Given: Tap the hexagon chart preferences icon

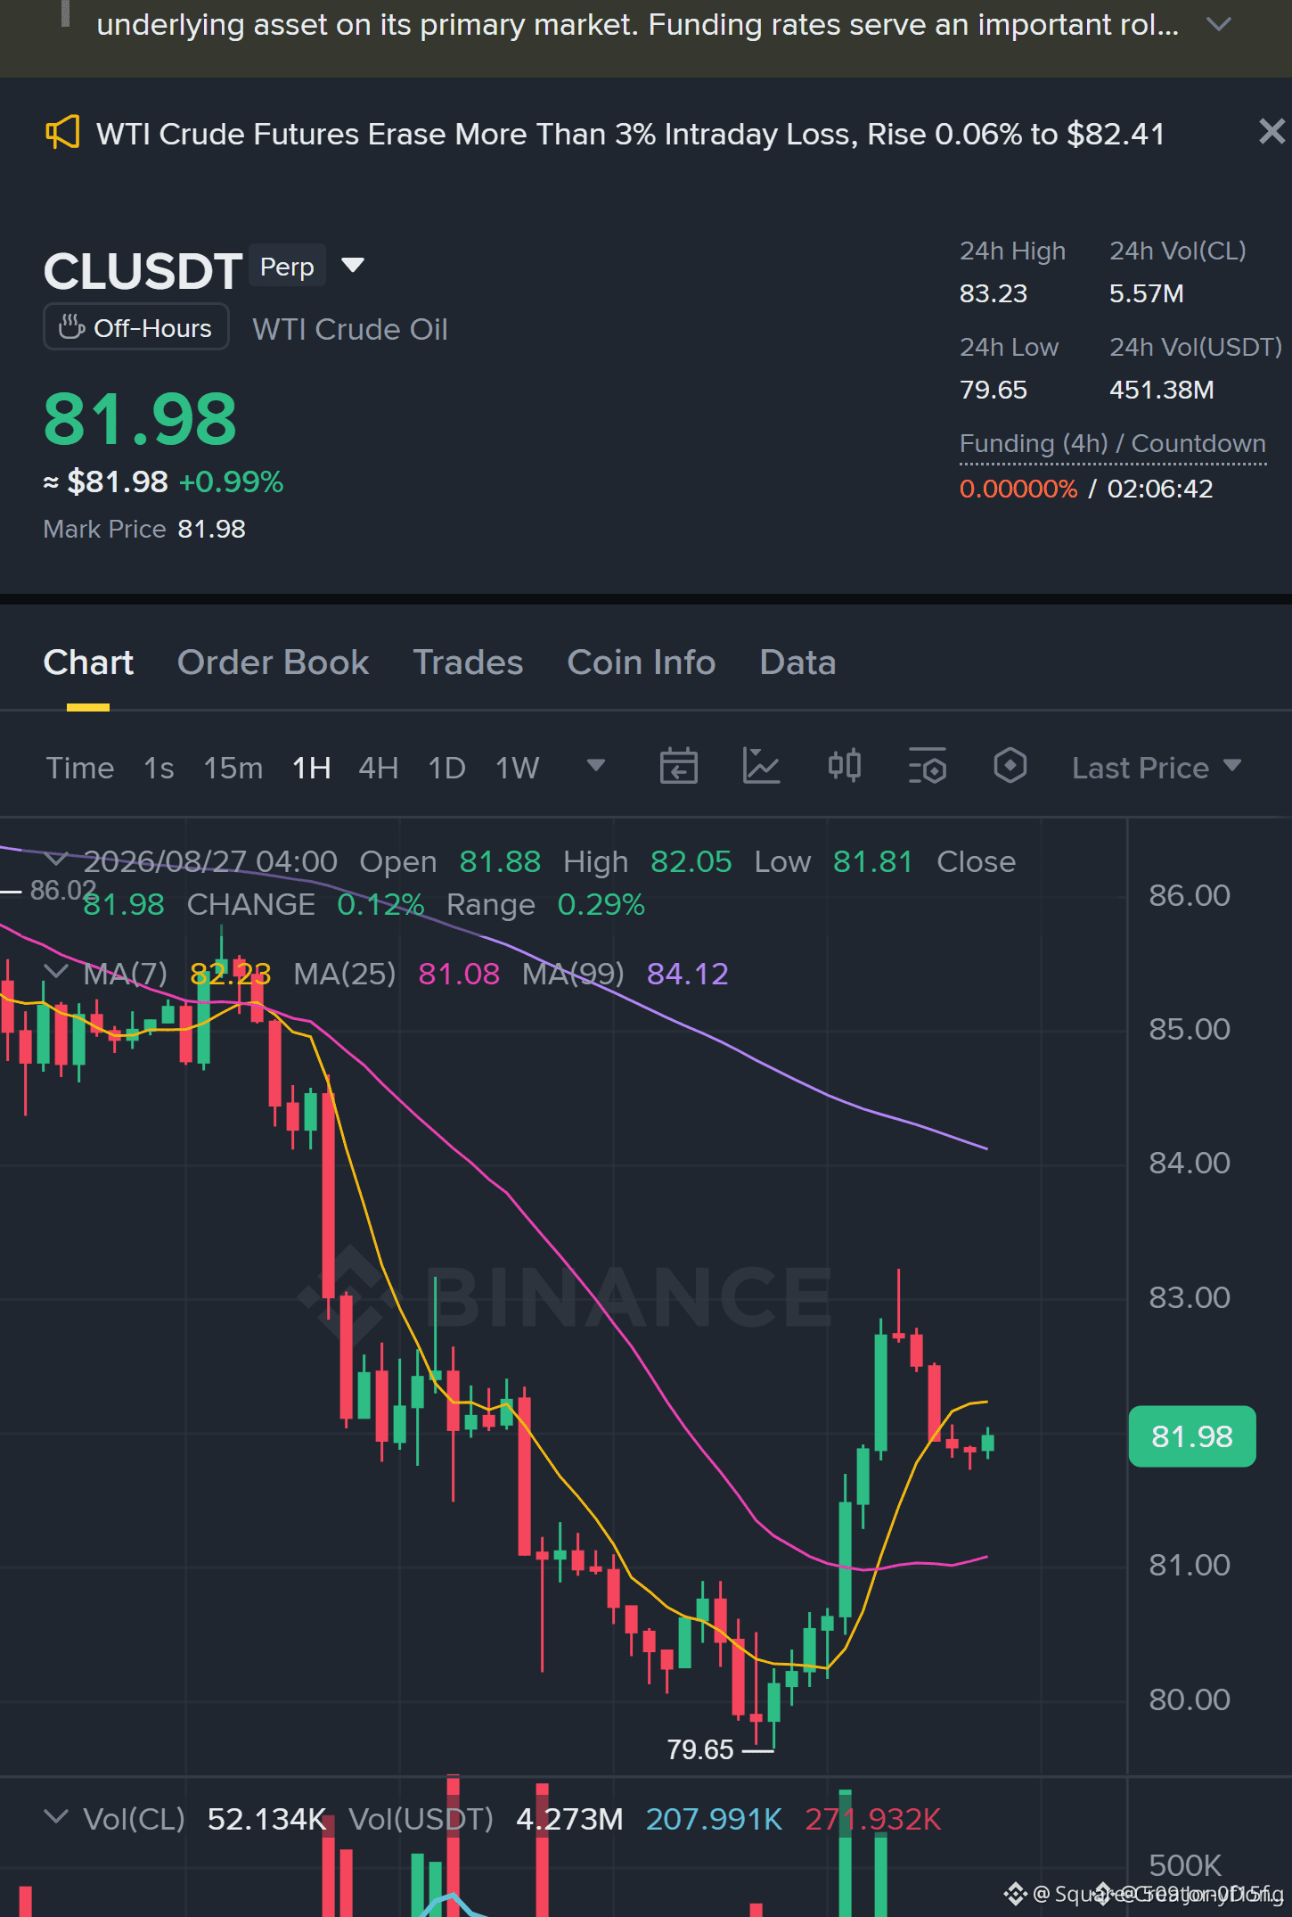Looking at the screenshot, I should (x=1010, y=766).
